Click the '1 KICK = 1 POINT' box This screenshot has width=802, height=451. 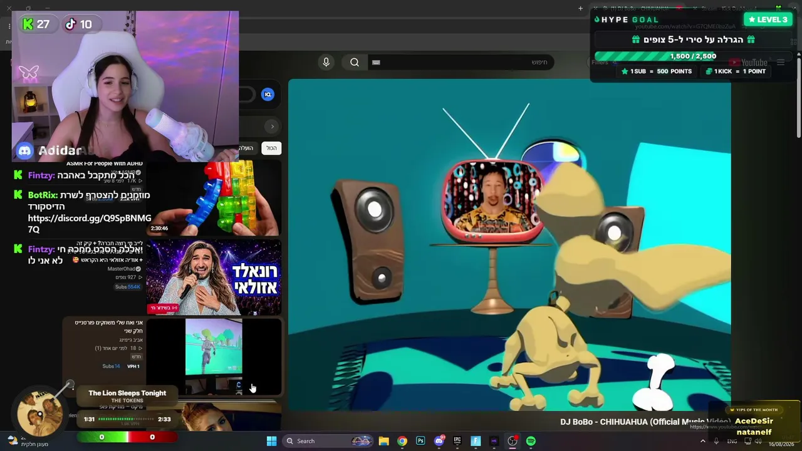point(736,71)
